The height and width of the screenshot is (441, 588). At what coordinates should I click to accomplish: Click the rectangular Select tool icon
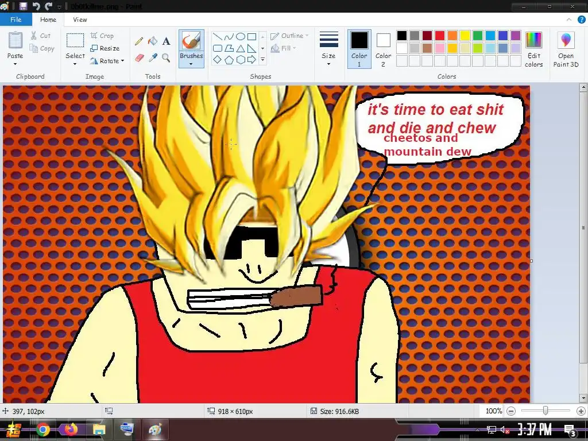75,41
